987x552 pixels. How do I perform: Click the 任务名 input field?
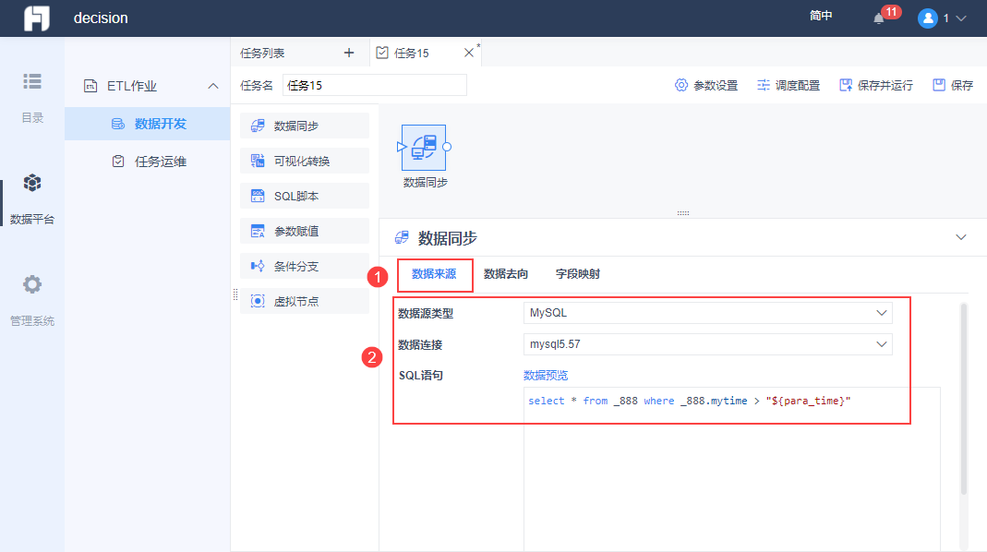coord(375,85)
